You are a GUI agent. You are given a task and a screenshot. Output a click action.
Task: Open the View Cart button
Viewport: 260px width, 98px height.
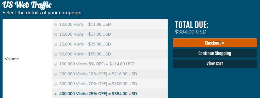coord(215,63)
